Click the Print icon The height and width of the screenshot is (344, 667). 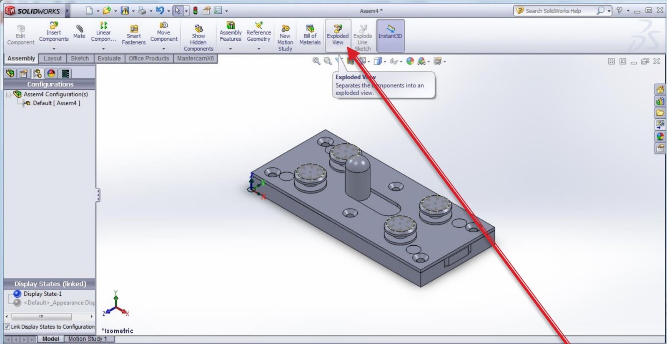142,10
